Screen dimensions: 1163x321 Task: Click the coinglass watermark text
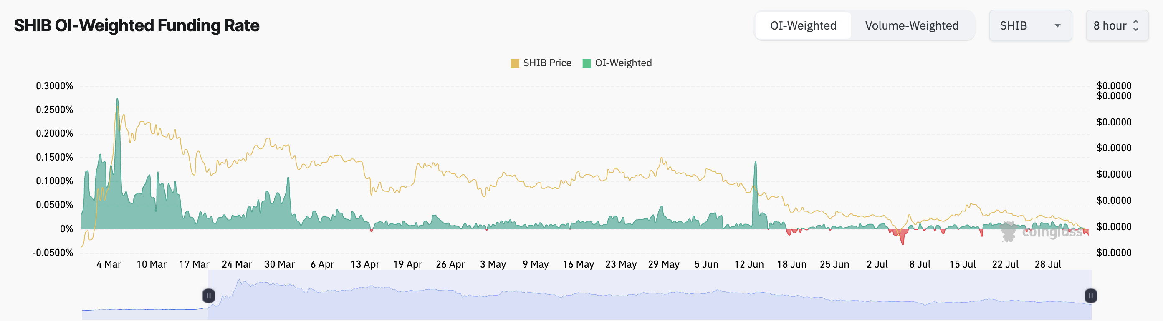click(x=1052, y=232)
